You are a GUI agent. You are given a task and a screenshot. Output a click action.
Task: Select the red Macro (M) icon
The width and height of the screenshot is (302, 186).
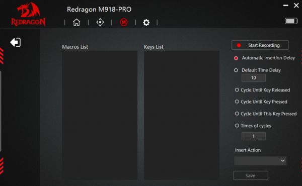click(x=124, y=22)
